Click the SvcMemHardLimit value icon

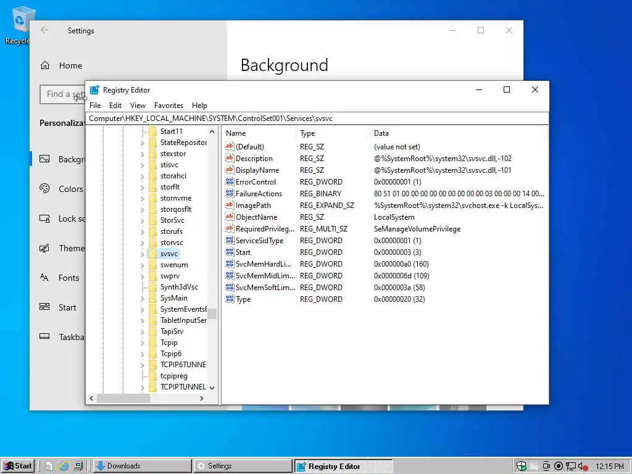pos(230,264)
